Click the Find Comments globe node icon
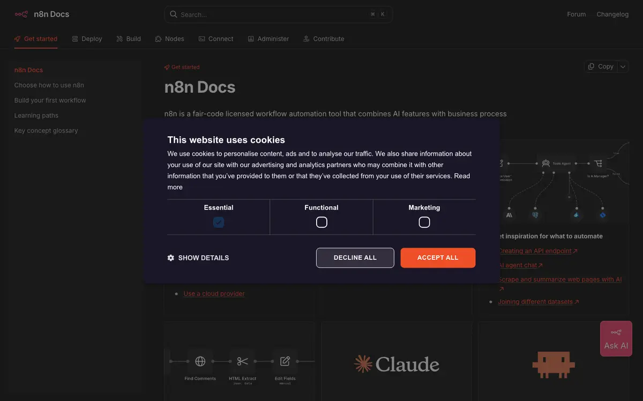Image resolution: width=643 pixels, height=401 pixels. point(200,361)
